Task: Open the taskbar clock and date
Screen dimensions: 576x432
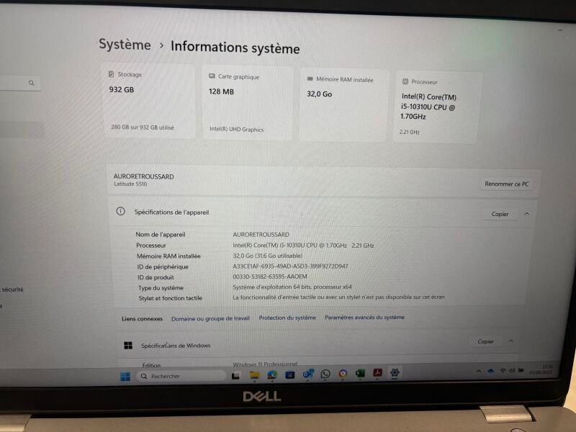Action: point(542,369)
